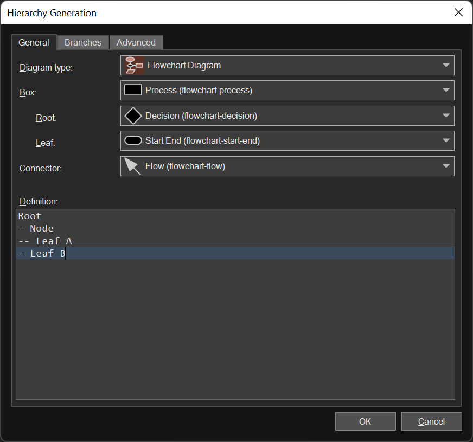Close the Hierarchy Generation dialog
Screen dimensions: 473x442
click(x=458, y=12)
